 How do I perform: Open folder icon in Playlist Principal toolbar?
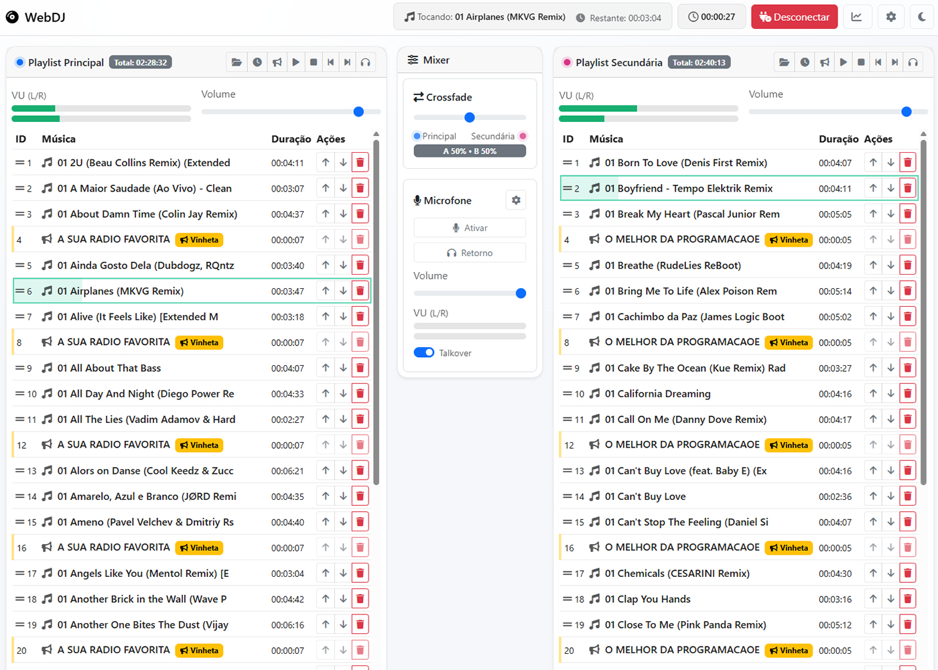tap(237, 62)
